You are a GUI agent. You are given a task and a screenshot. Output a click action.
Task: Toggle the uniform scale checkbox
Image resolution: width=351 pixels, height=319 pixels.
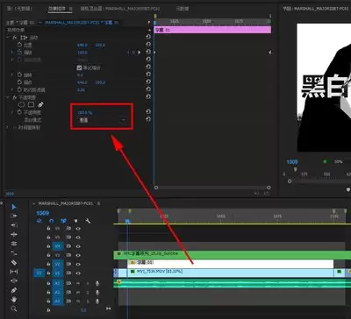coord(79,67)
